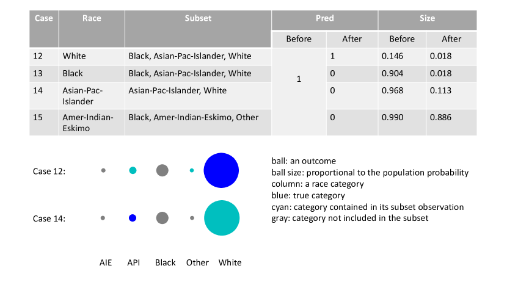Click the AIE column label
Viewport: 507px width, 285px height.
[106, 262]
